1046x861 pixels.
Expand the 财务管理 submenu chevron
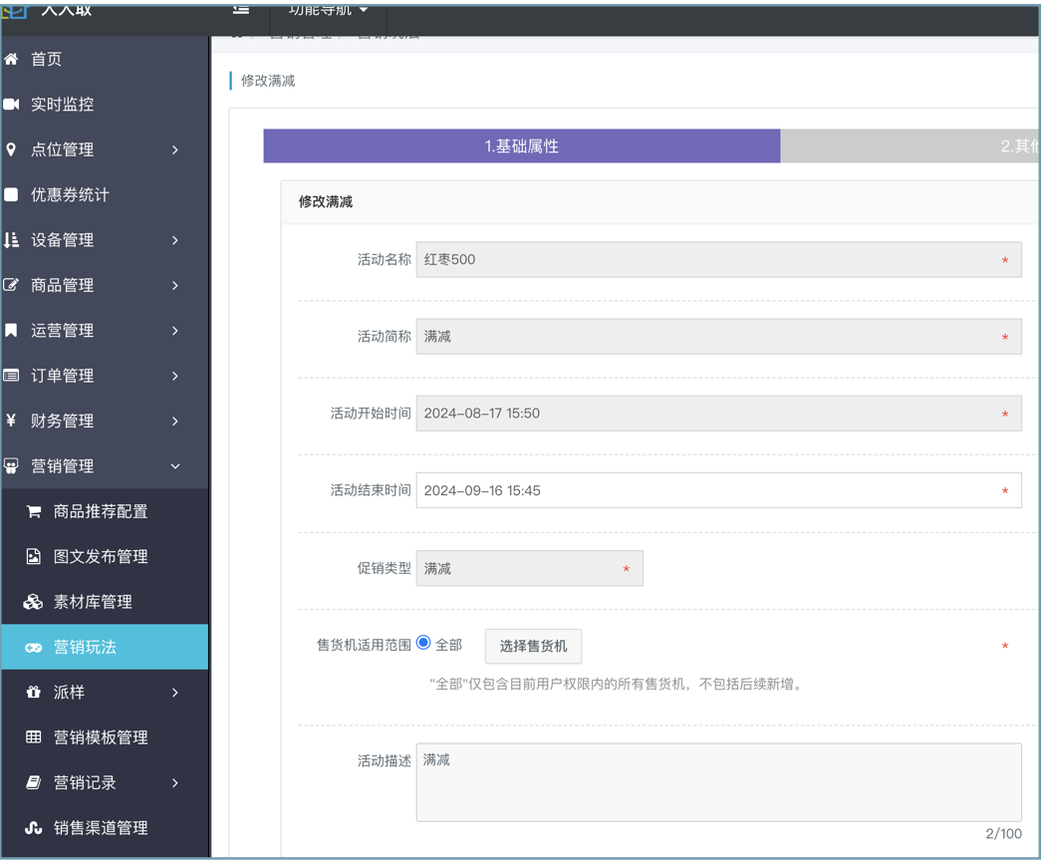tap(175, 422)
